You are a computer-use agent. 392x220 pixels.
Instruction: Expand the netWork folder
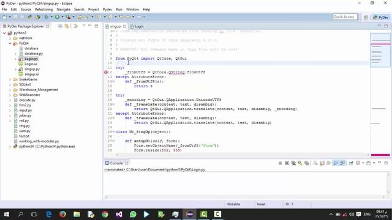click(x=10, y=38)
